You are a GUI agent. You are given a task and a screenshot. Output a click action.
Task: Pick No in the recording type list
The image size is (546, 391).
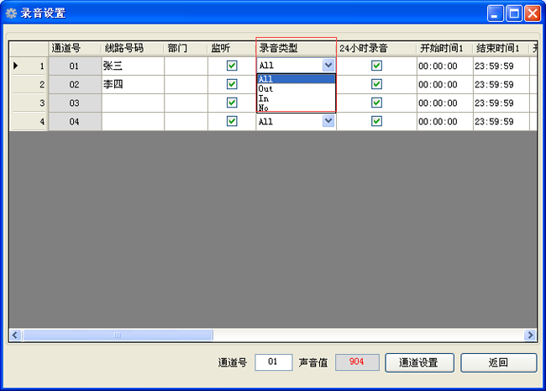click(264, 108)
